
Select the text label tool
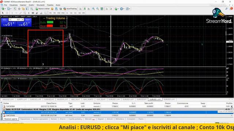pos(33,13)
